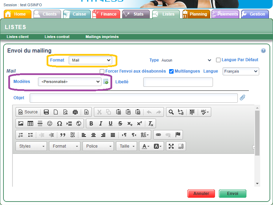Click the Source view button in editor
This screenshot has height=205, width=273.
tap(28, 112)
